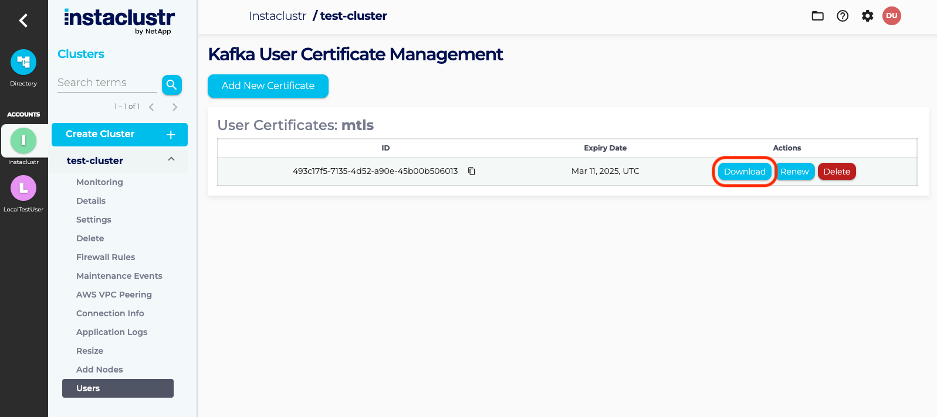Copy the certificate ID with the copy icon
The image size is (937, 417).
(x=471, y=171)
